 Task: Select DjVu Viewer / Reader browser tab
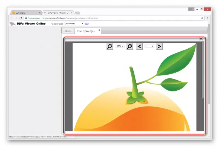point(58,13)
